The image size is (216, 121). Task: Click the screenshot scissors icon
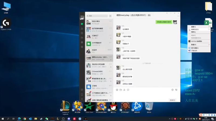pos(124,90)
